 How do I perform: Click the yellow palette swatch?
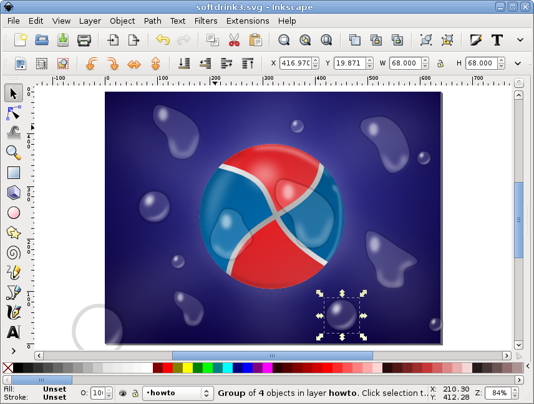(x=188, y=368)
